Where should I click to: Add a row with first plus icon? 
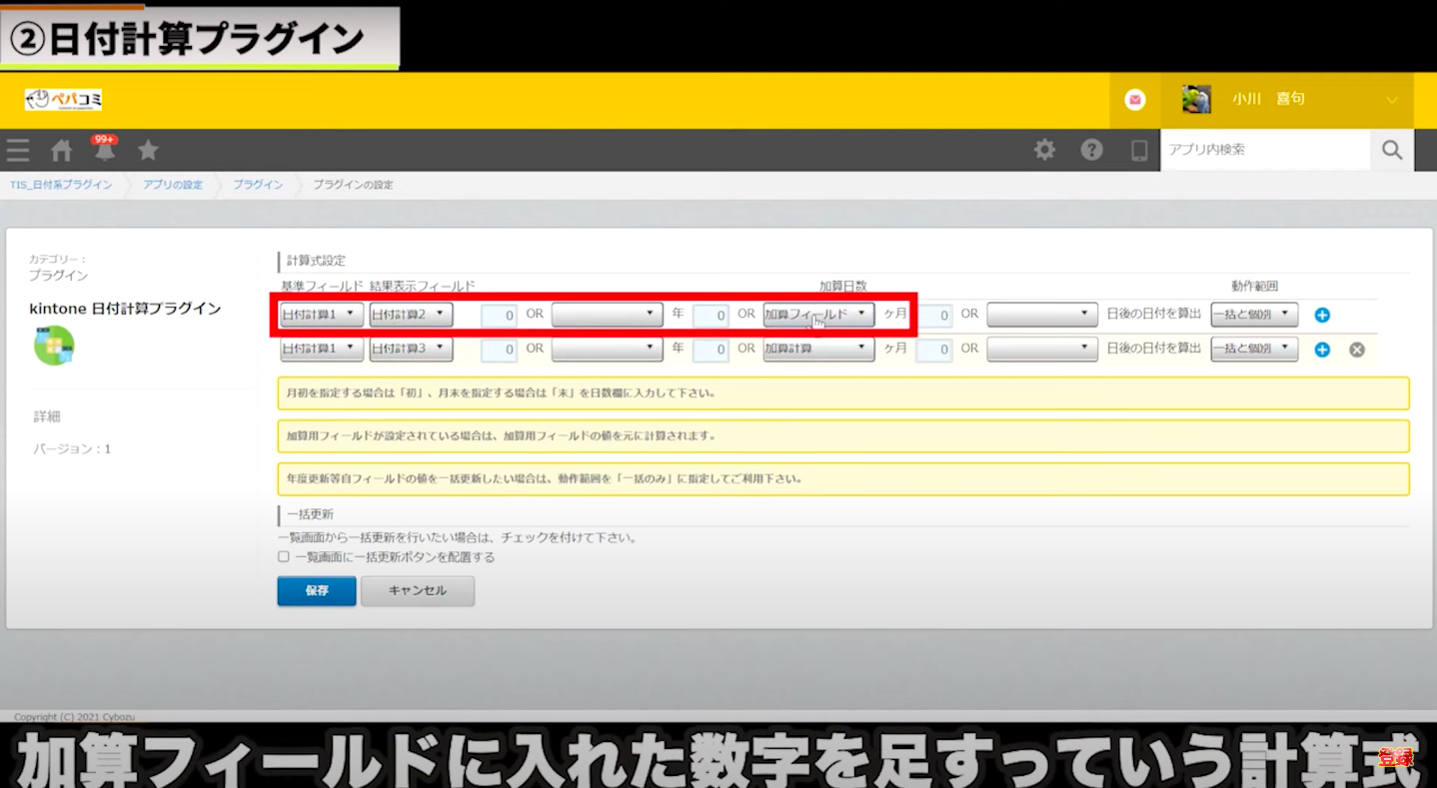(1322, 316)
